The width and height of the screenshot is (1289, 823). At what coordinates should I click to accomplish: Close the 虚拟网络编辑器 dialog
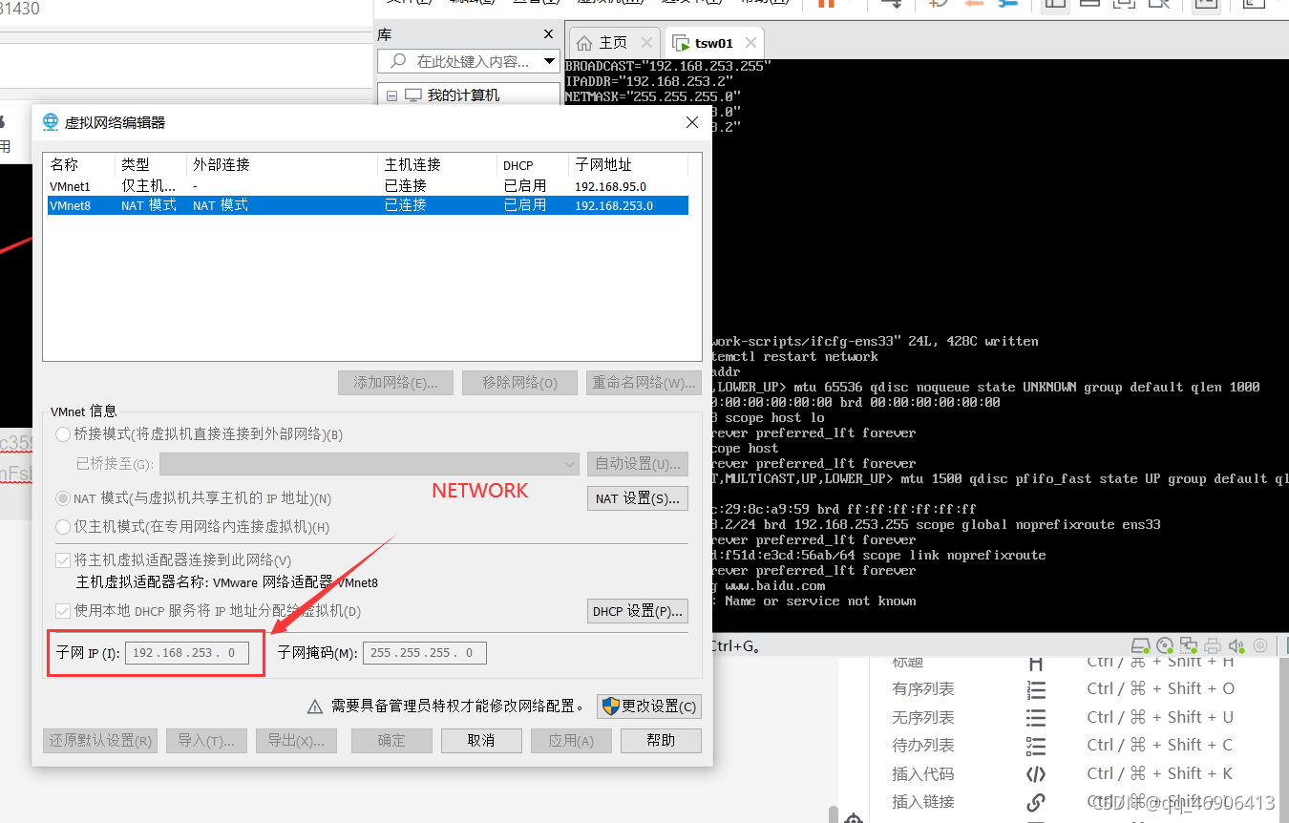[x=692, y=122]
